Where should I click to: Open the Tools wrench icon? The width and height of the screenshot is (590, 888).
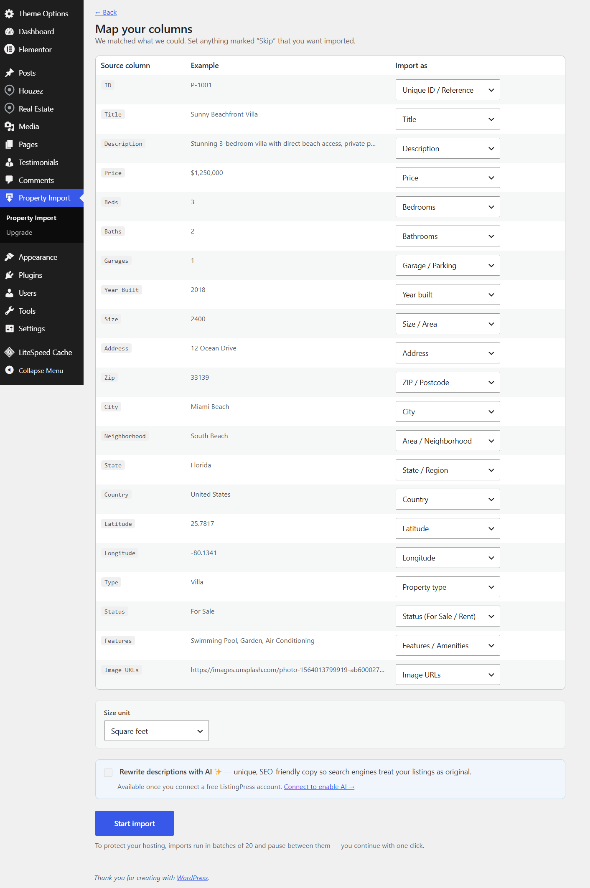tap(9, 311)
